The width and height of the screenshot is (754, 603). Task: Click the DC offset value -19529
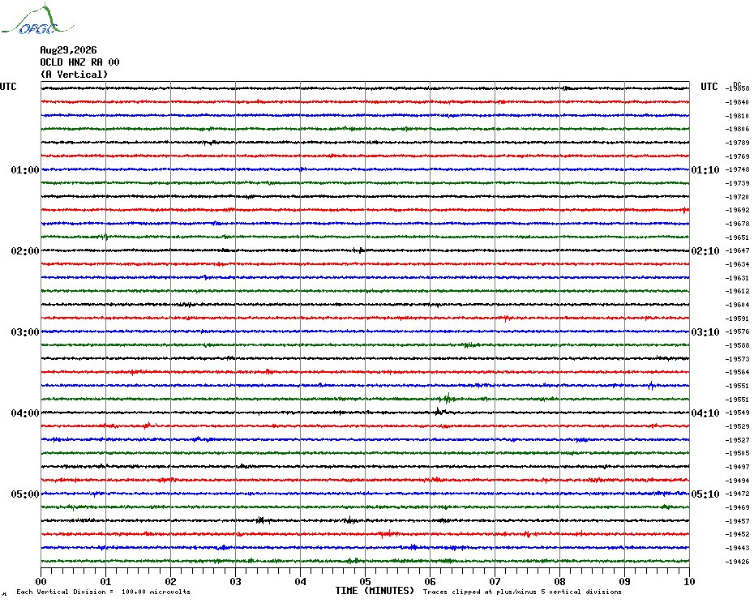[737, 426]
